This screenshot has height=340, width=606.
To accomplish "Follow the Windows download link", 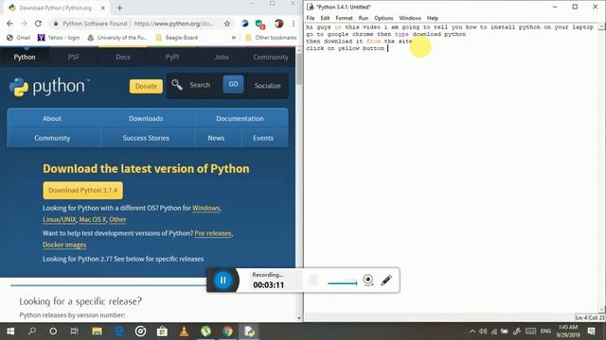I will [206, 208].
